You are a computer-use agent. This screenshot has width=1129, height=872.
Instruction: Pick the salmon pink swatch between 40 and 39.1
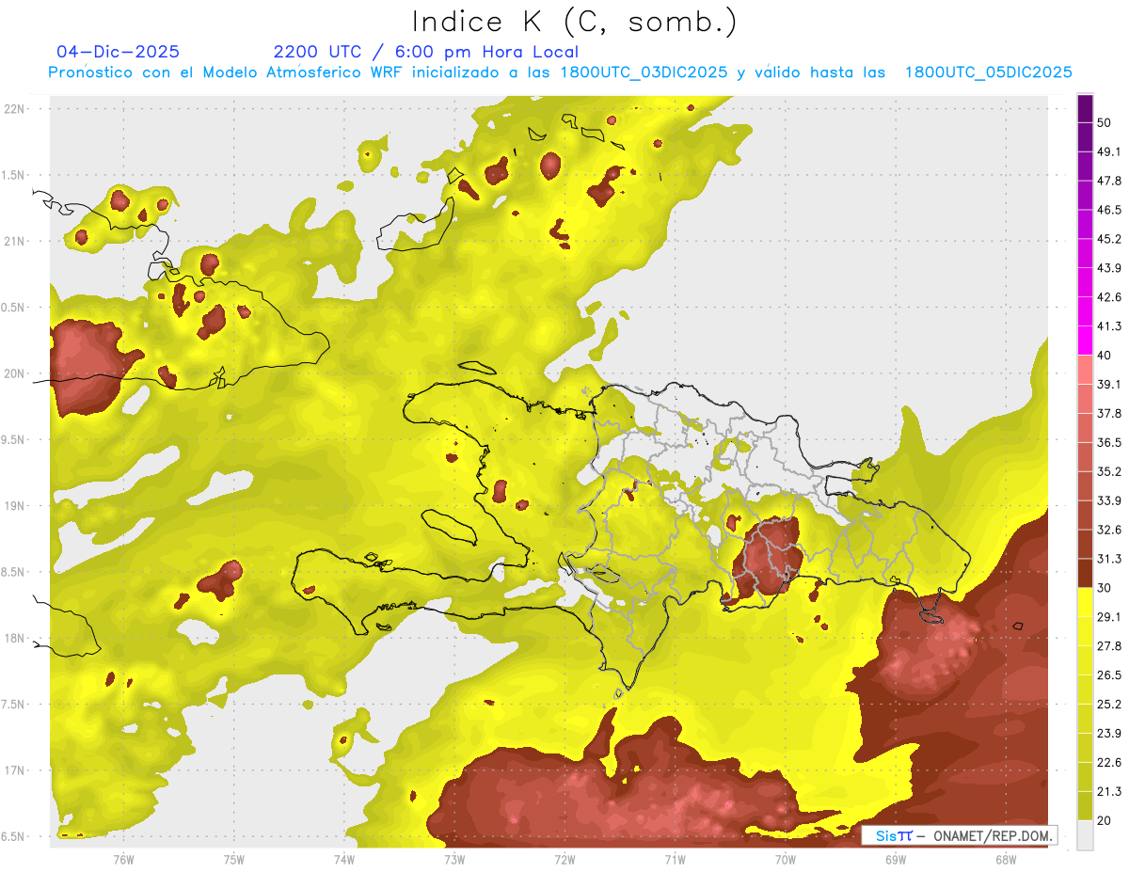click(1085, 370)
